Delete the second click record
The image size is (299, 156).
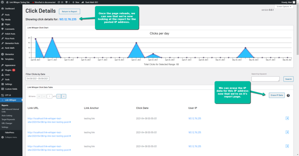[x=287, y=132]
